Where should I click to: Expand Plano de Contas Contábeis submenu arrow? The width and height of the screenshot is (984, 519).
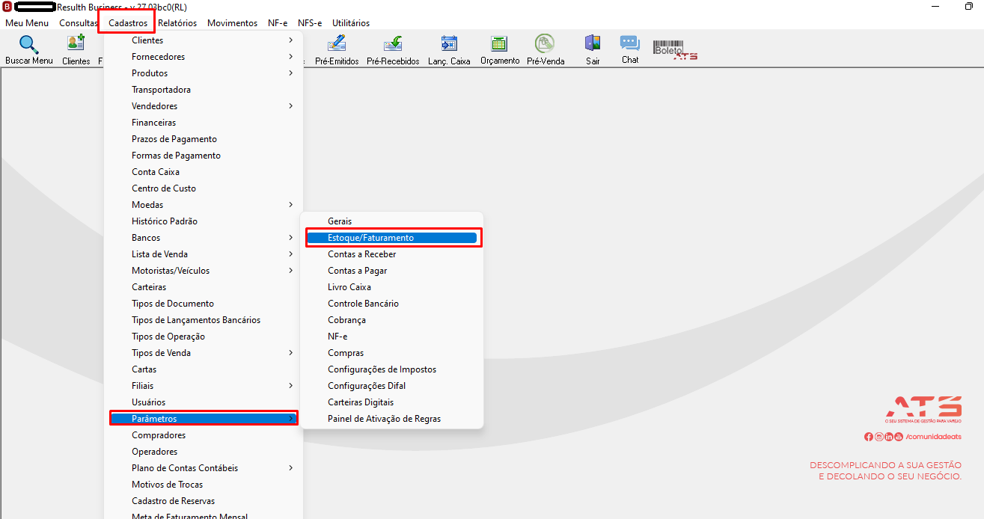290,468
